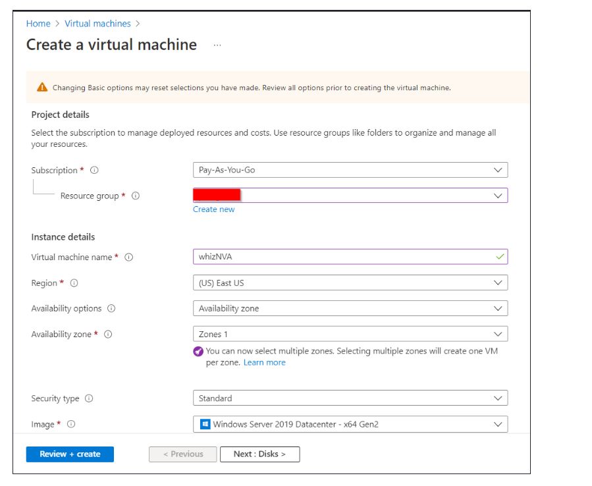Open the Security type dropdown Standard
The height and width of the screenshot is (486, 592).
350,398
